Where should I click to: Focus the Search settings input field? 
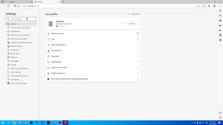tap(21, 19)
